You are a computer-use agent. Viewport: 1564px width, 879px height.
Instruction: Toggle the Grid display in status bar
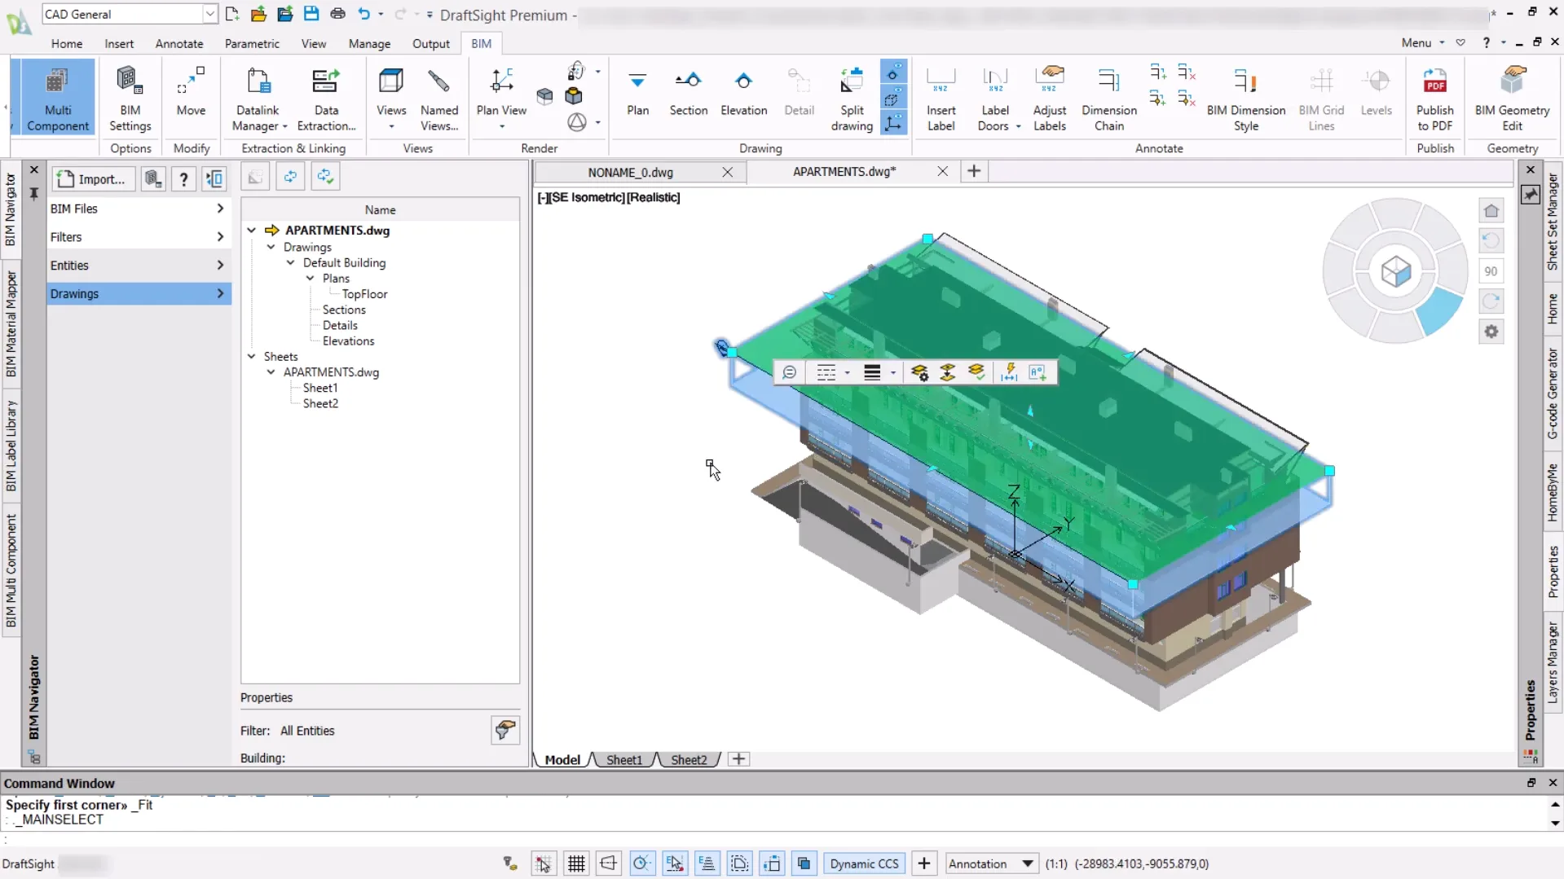click(x=576, y=864)
